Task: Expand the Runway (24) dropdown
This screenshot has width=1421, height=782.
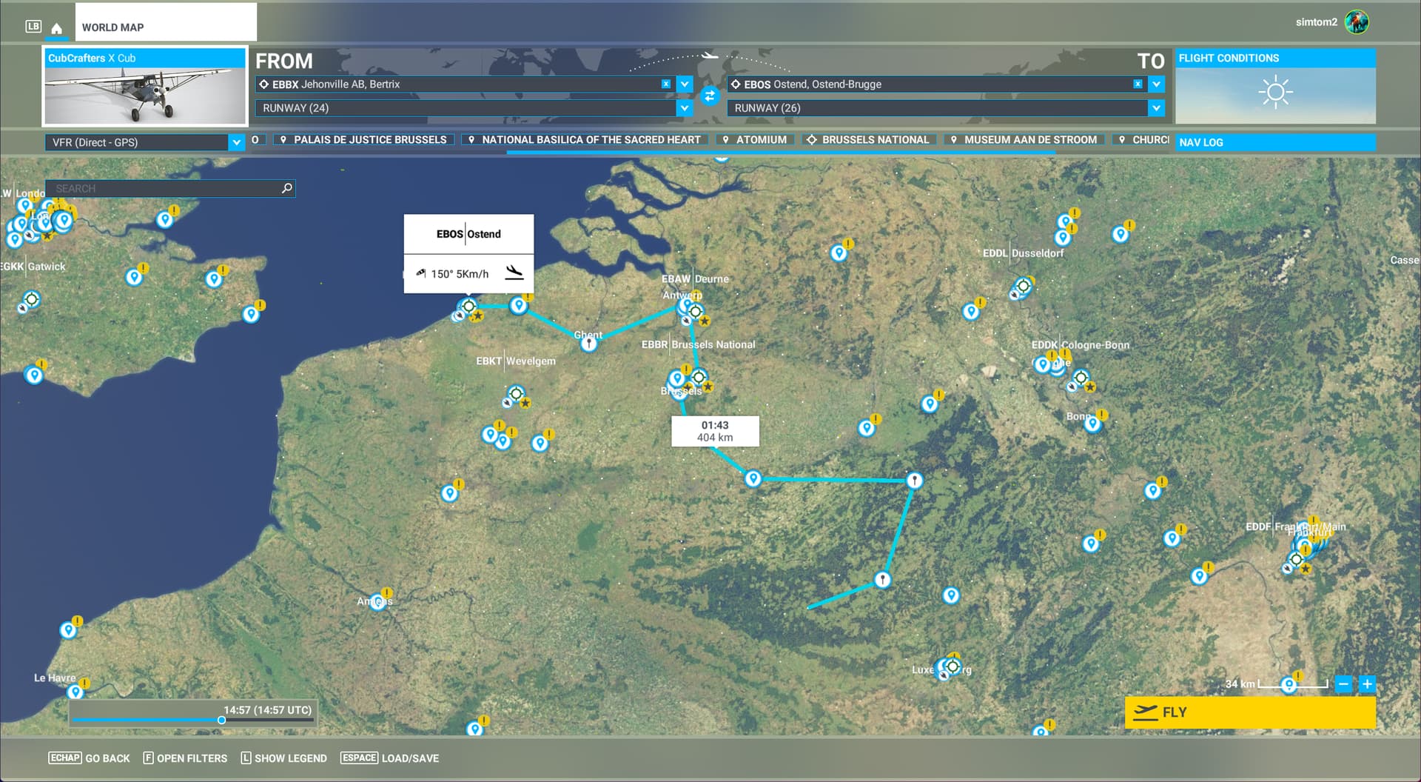Action: point(685,108)
